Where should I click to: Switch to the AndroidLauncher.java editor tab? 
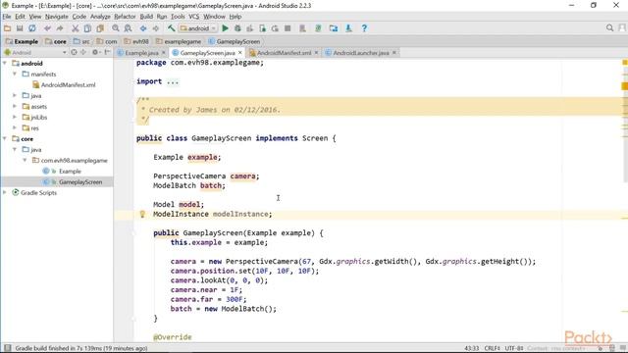click(361, 53)
